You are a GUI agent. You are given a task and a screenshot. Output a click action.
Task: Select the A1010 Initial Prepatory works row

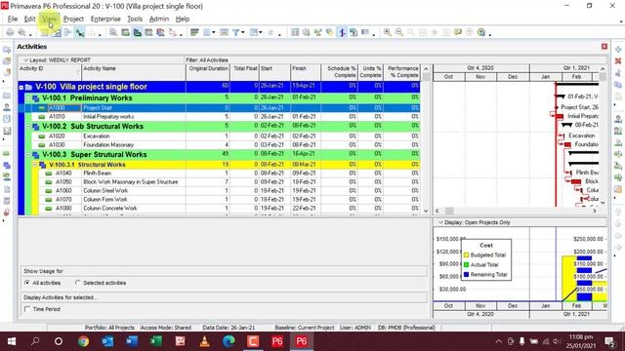tap(226, 117)
